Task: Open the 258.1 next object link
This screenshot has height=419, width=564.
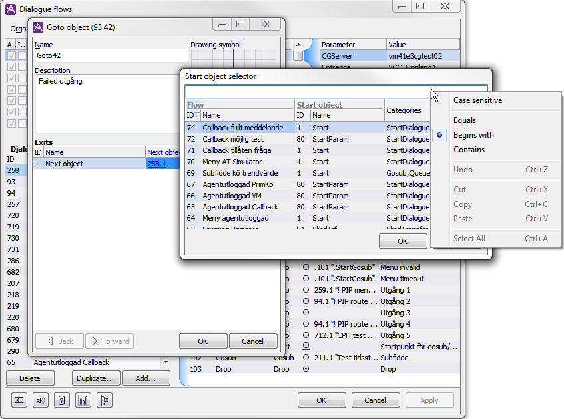Action: [x=156, y=163]
